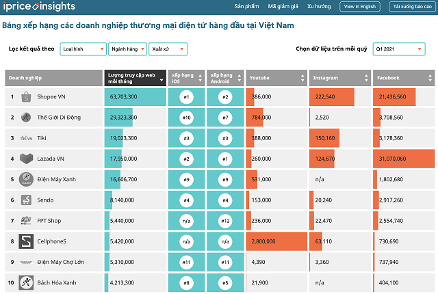Open the Q1 2021 quarter selector
The image size is (438, 294).
399,49
